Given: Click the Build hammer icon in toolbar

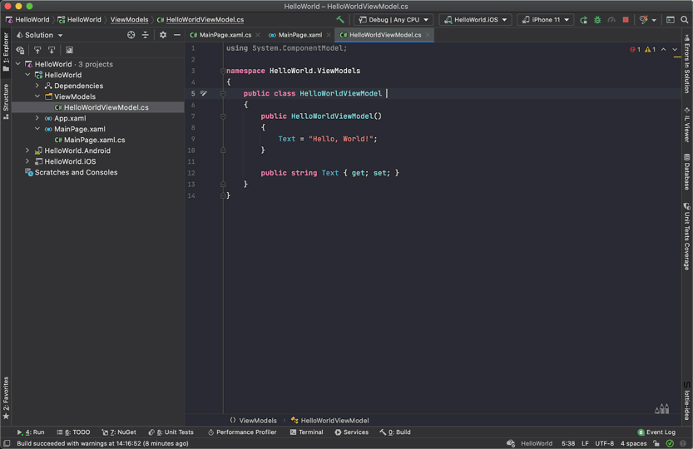Looking at the screenshot, I should pos(340,19).
